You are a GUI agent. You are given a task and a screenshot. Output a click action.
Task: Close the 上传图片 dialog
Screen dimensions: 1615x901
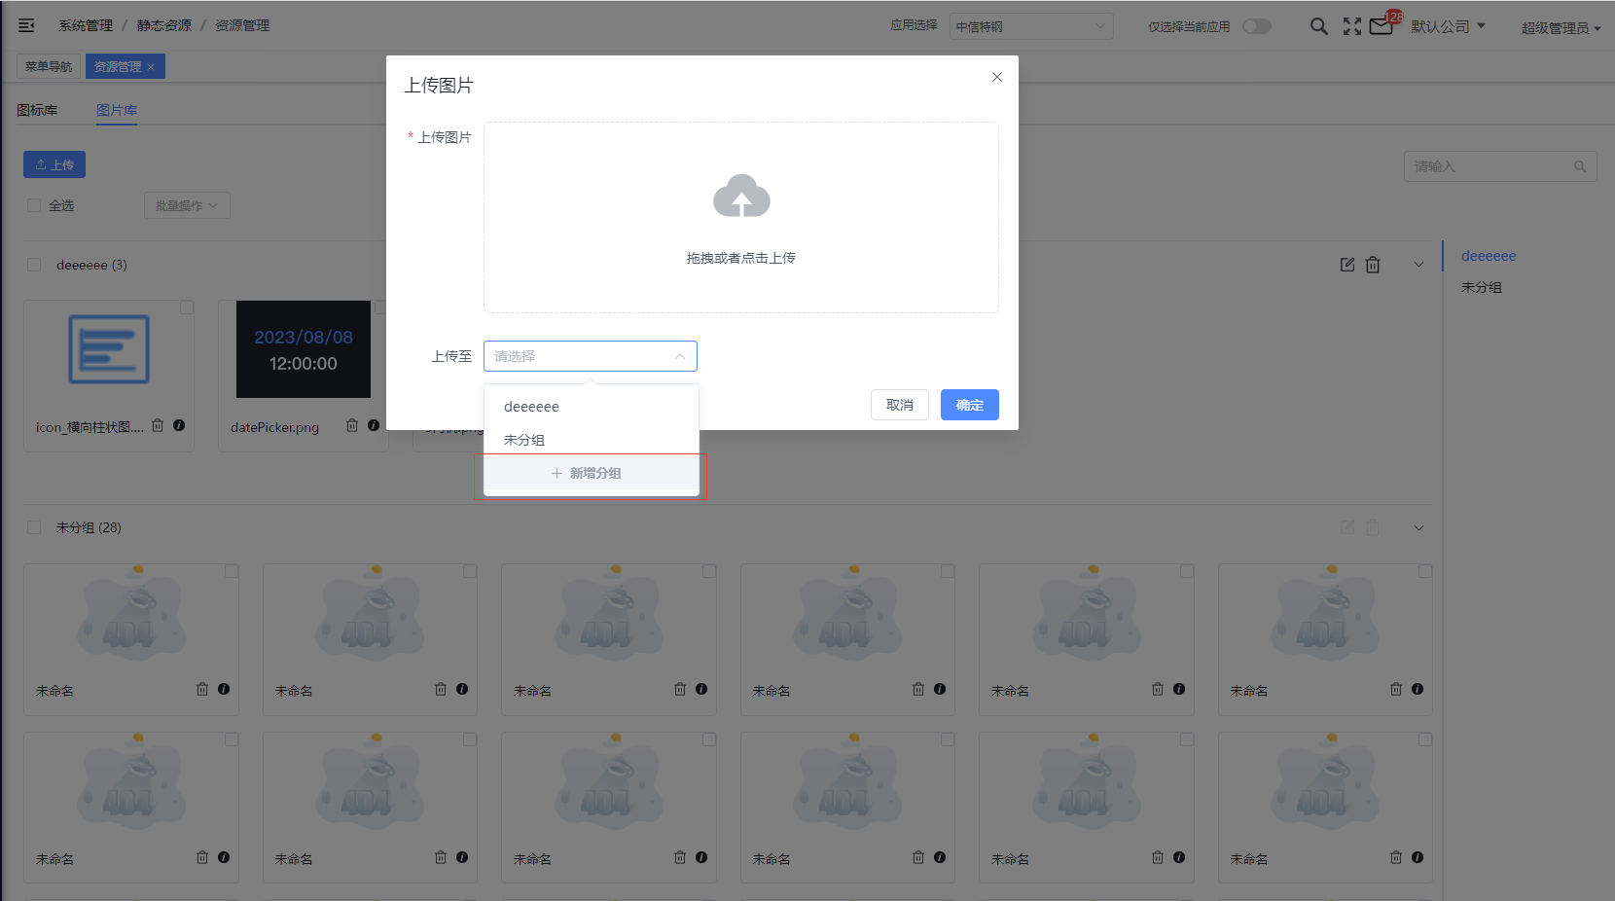point(997,77)
